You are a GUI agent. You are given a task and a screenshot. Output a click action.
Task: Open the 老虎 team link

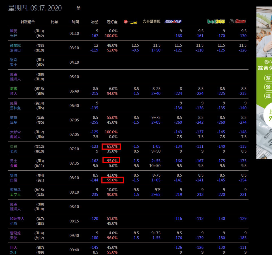14,151
